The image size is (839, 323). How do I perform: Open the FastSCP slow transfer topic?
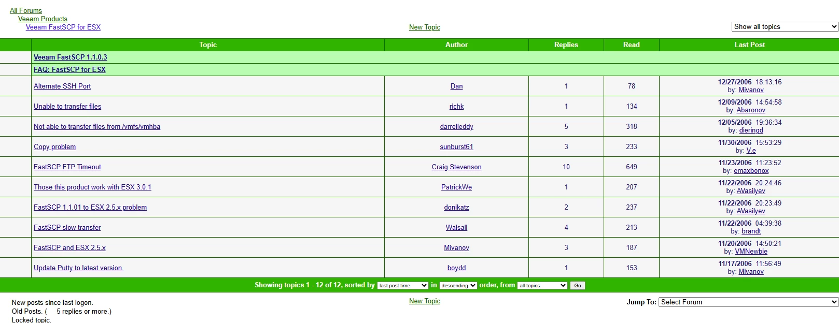click(67, 227)
